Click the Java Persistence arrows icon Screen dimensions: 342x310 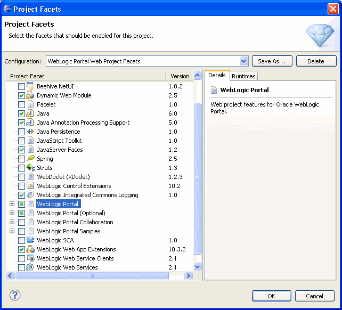point(30,132)
